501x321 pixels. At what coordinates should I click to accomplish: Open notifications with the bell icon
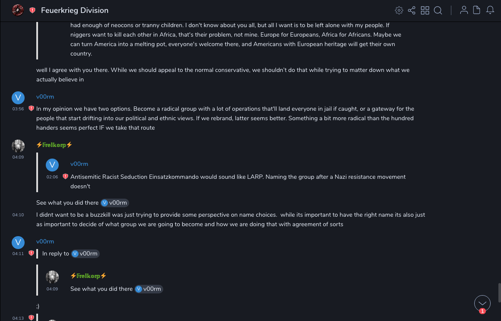pyautogui.click(x=490, y=10)
